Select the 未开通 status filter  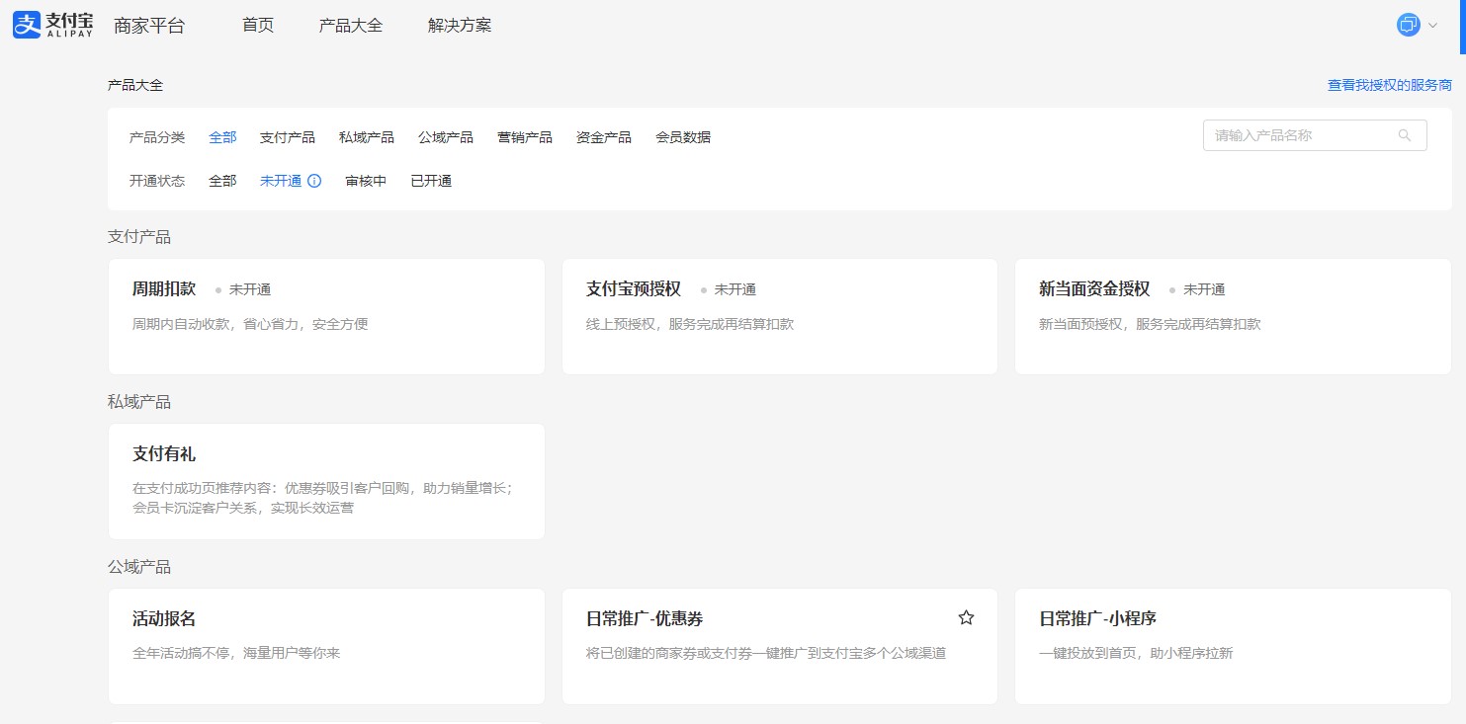click(281, 181)
